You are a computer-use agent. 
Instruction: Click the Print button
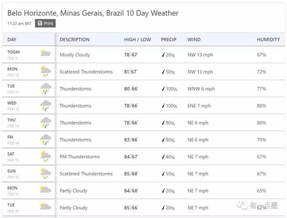tap(45, 23)
